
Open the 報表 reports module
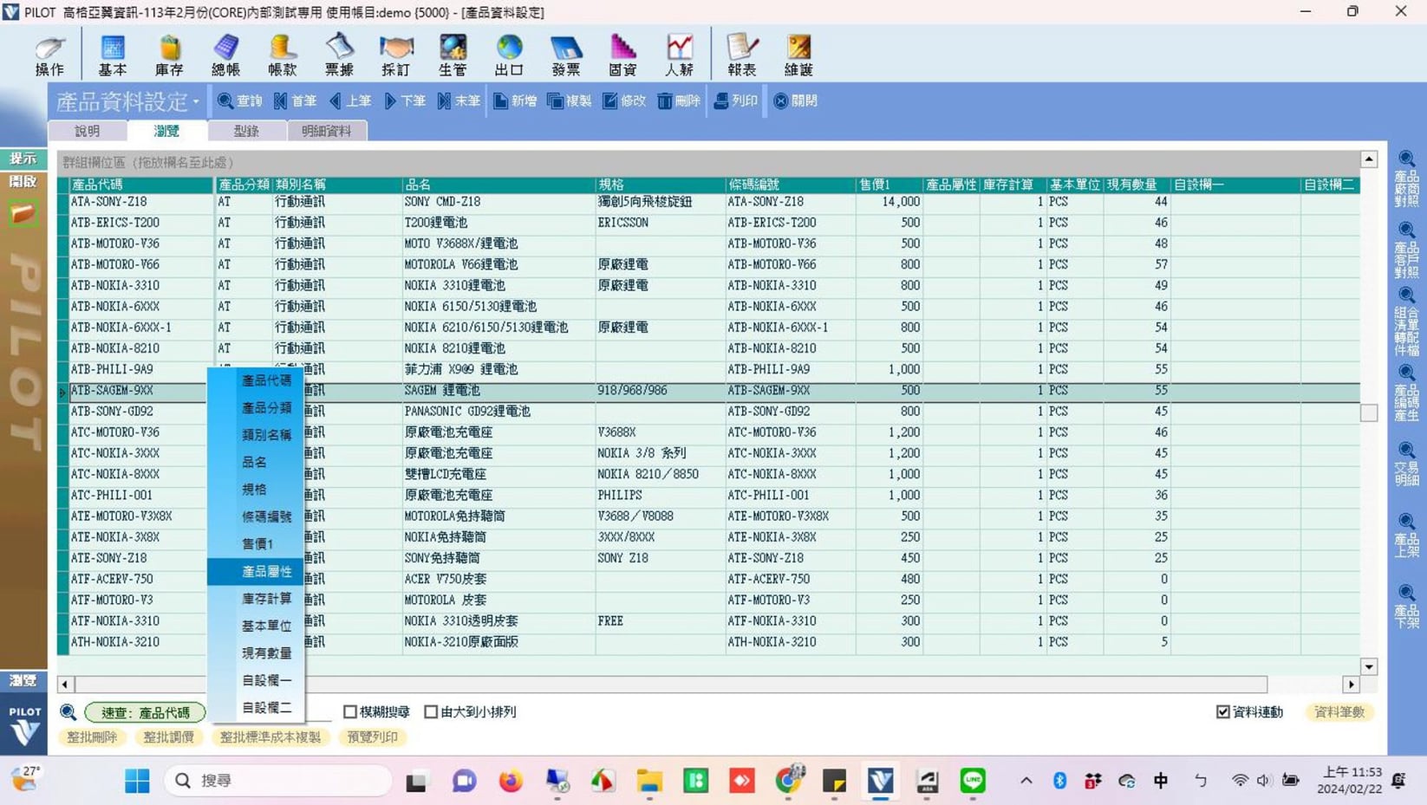click(x=742, y=55)
